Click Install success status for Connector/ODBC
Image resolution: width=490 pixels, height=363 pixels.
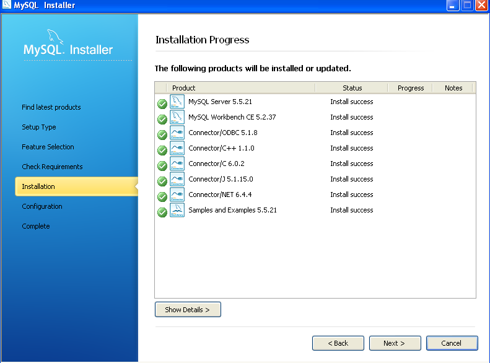coord(352,133)
